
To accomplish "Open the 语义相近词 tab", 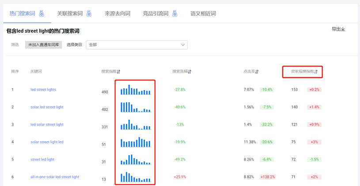I will (203, 13).
